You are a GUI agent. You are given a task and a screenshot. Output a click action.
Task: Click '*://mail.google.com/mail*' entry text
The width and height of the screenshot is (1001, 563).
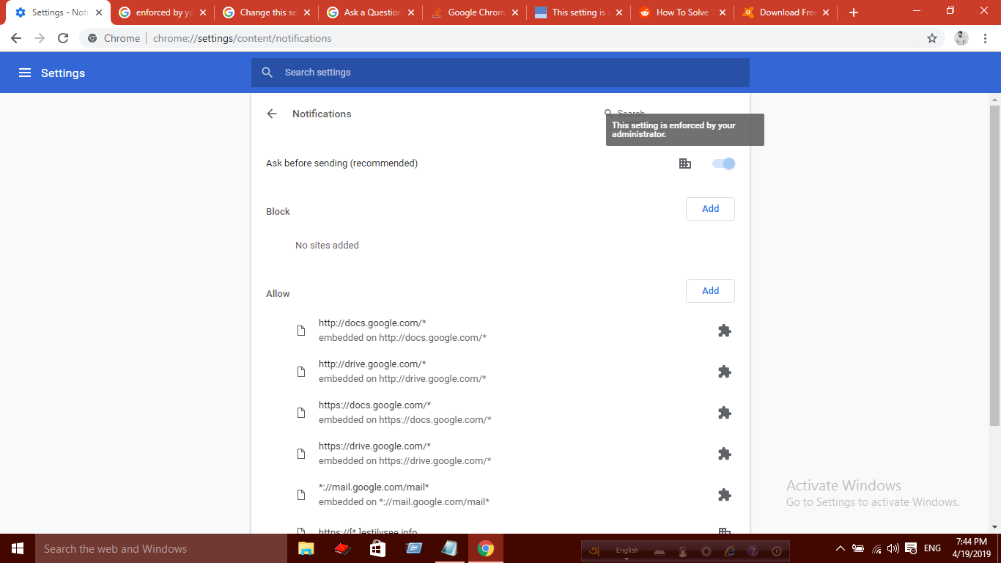(374, 487)
